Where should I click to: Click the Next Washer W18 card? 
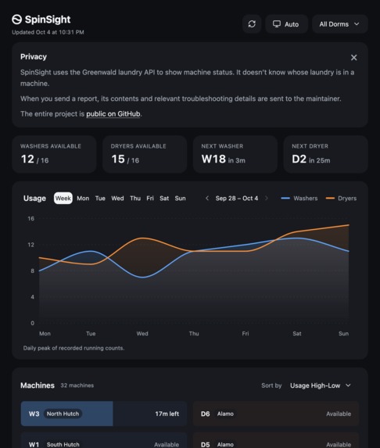235,154
